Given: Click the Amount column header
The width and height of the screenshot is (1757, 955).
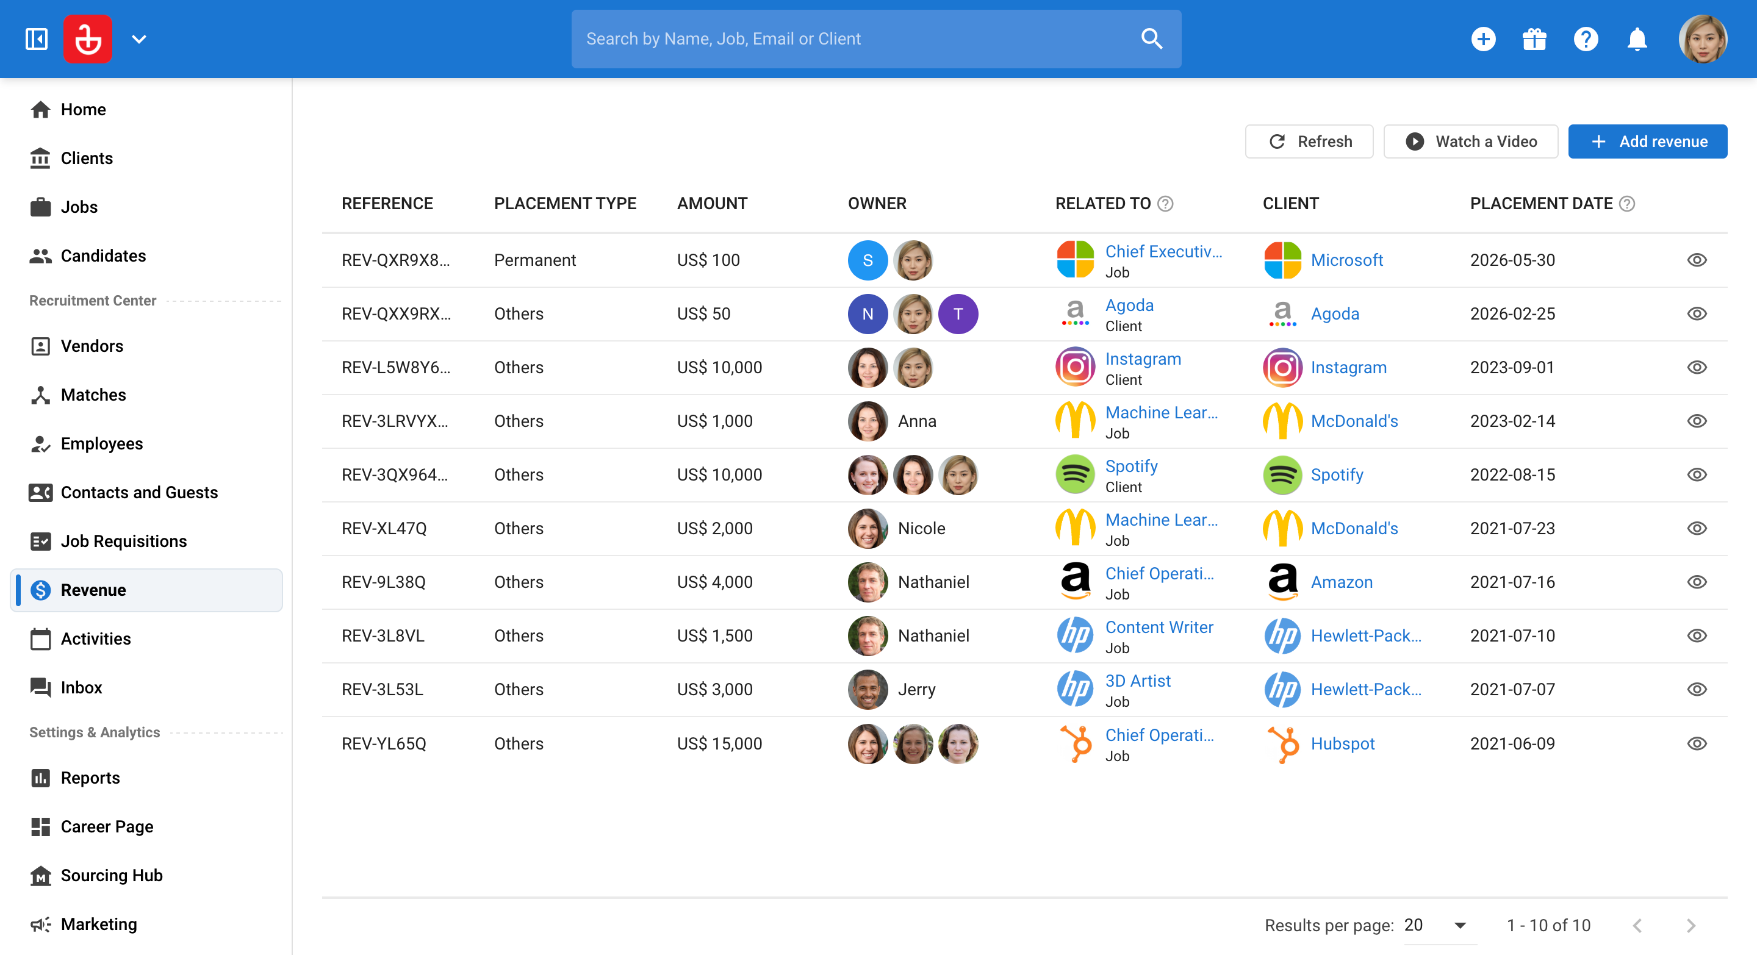Looking at the screenshot, I should (712, 204).
